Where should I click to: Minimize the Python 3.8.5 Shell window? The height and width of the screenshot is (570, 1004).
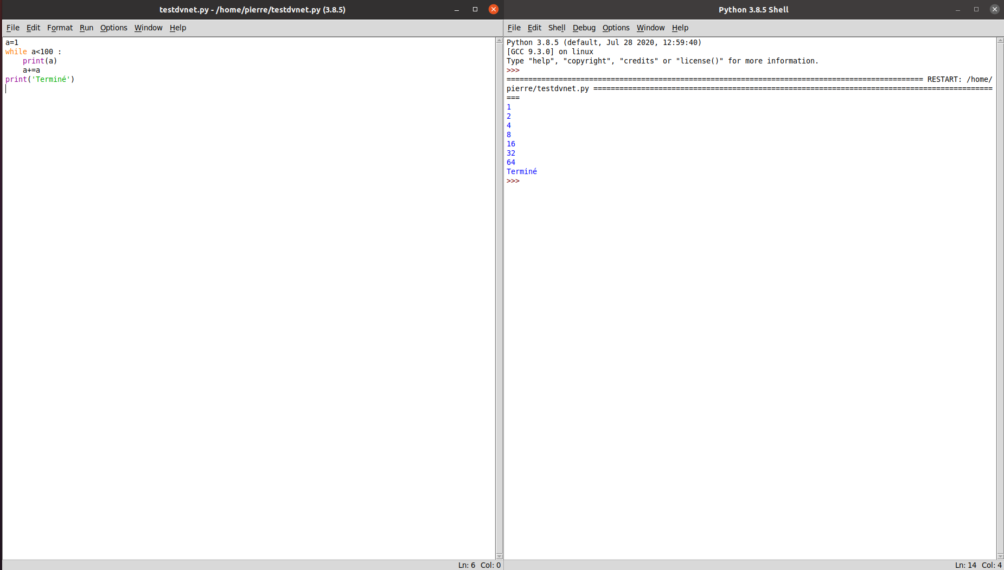[958, 10]
